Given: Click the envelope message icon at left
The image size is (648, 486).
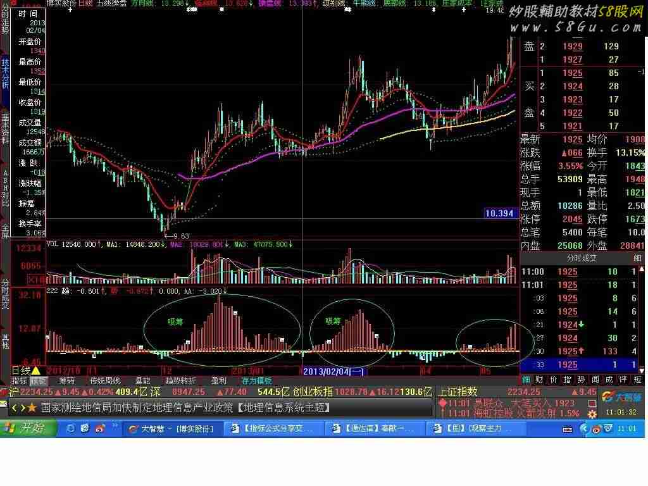Looking at the screenshot, I should click(3, 403).
